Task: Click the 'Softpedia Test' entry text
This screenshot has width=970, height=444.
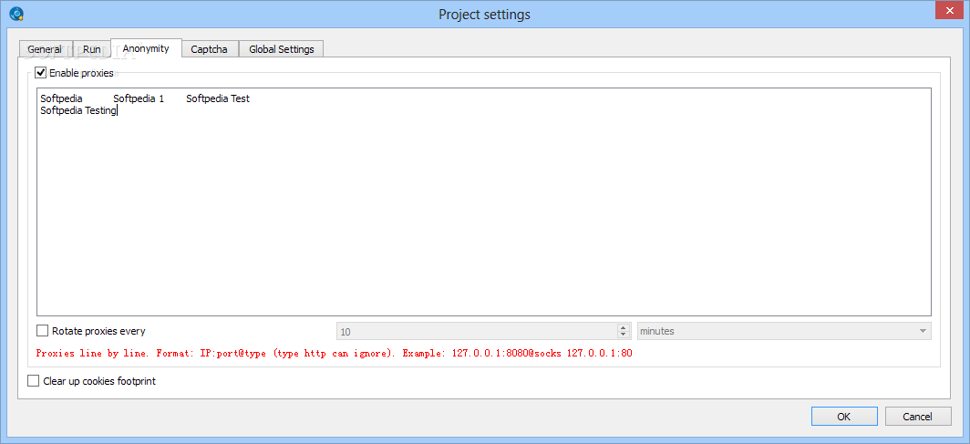Action: tap(218, 98)
